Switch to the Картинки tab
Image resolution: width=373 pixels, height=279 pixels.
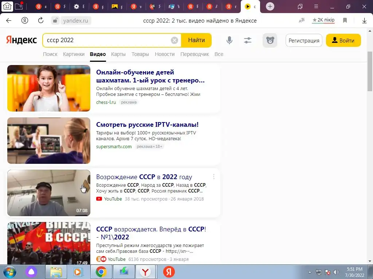[x=74, y=54]
